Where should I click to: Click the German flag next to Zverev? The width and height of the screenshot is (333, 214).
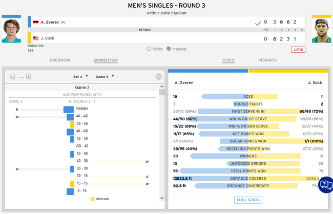[x=35, y=23]
